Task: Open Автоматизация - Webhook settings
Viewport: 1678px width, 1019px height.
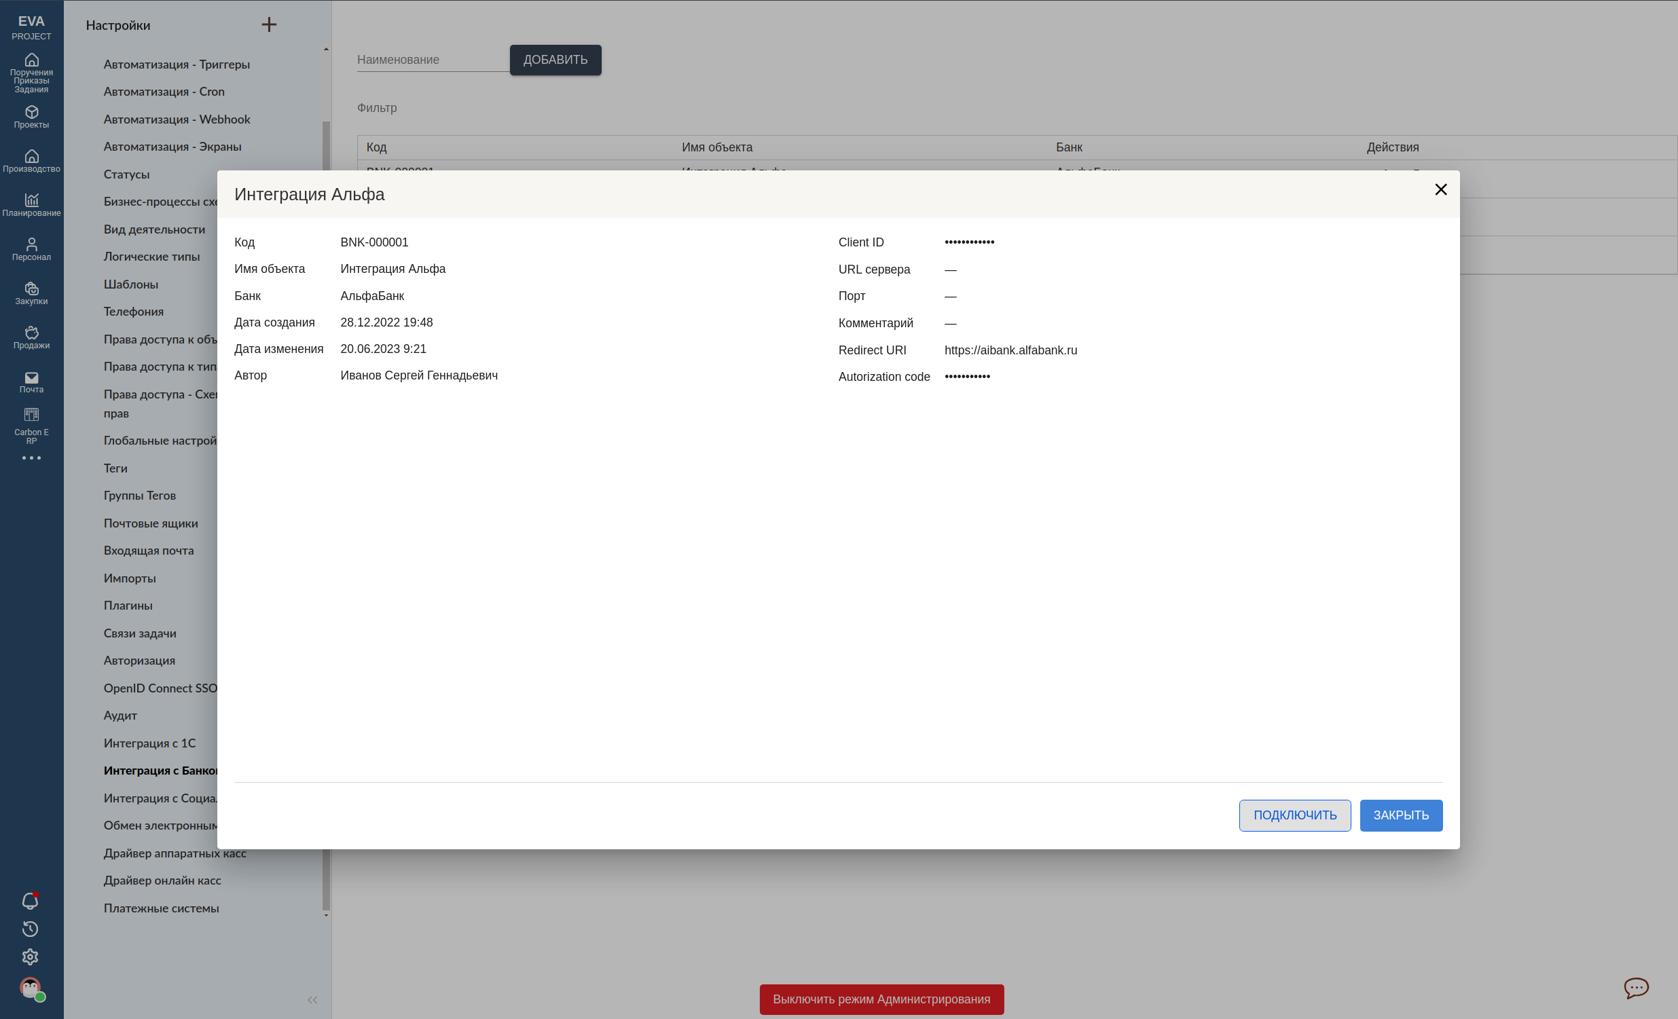Action: pyautogui.click(x=177, y=119)
